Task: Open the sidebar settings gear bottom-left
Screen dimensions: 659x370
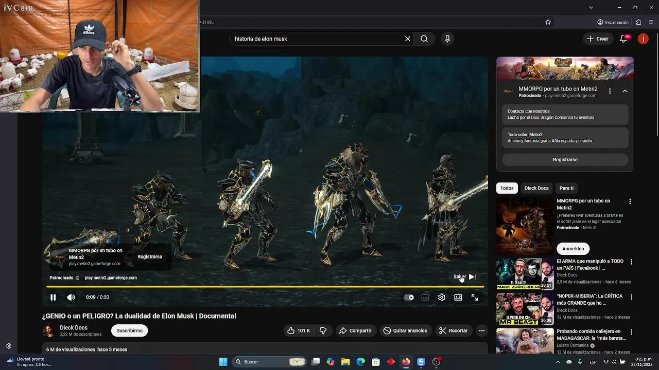Action: (x=9, y=346)
